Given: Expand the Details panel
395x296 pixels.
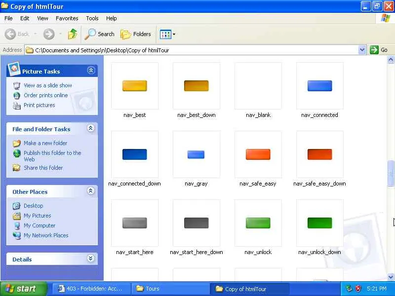Looking at the screenshot, I should click(x=91, y=258).
